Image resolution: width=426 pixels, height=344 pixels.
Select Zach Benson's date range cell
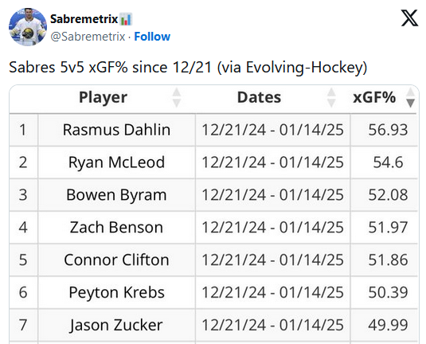pyautogui.click(x=273, y=228)
